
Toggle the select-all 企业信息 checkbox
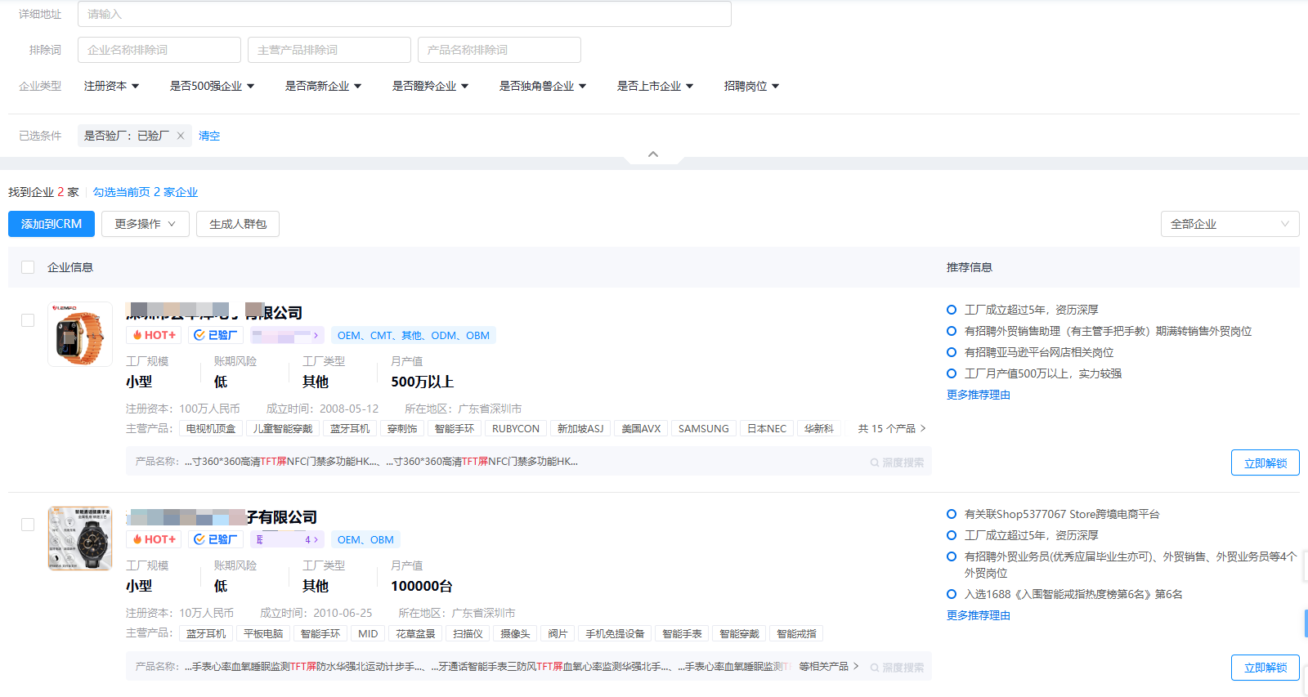pos(28,267)
